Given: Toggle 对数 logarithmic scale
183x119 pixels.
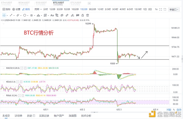Looking at the screenshot, I should tap(169, 110).
